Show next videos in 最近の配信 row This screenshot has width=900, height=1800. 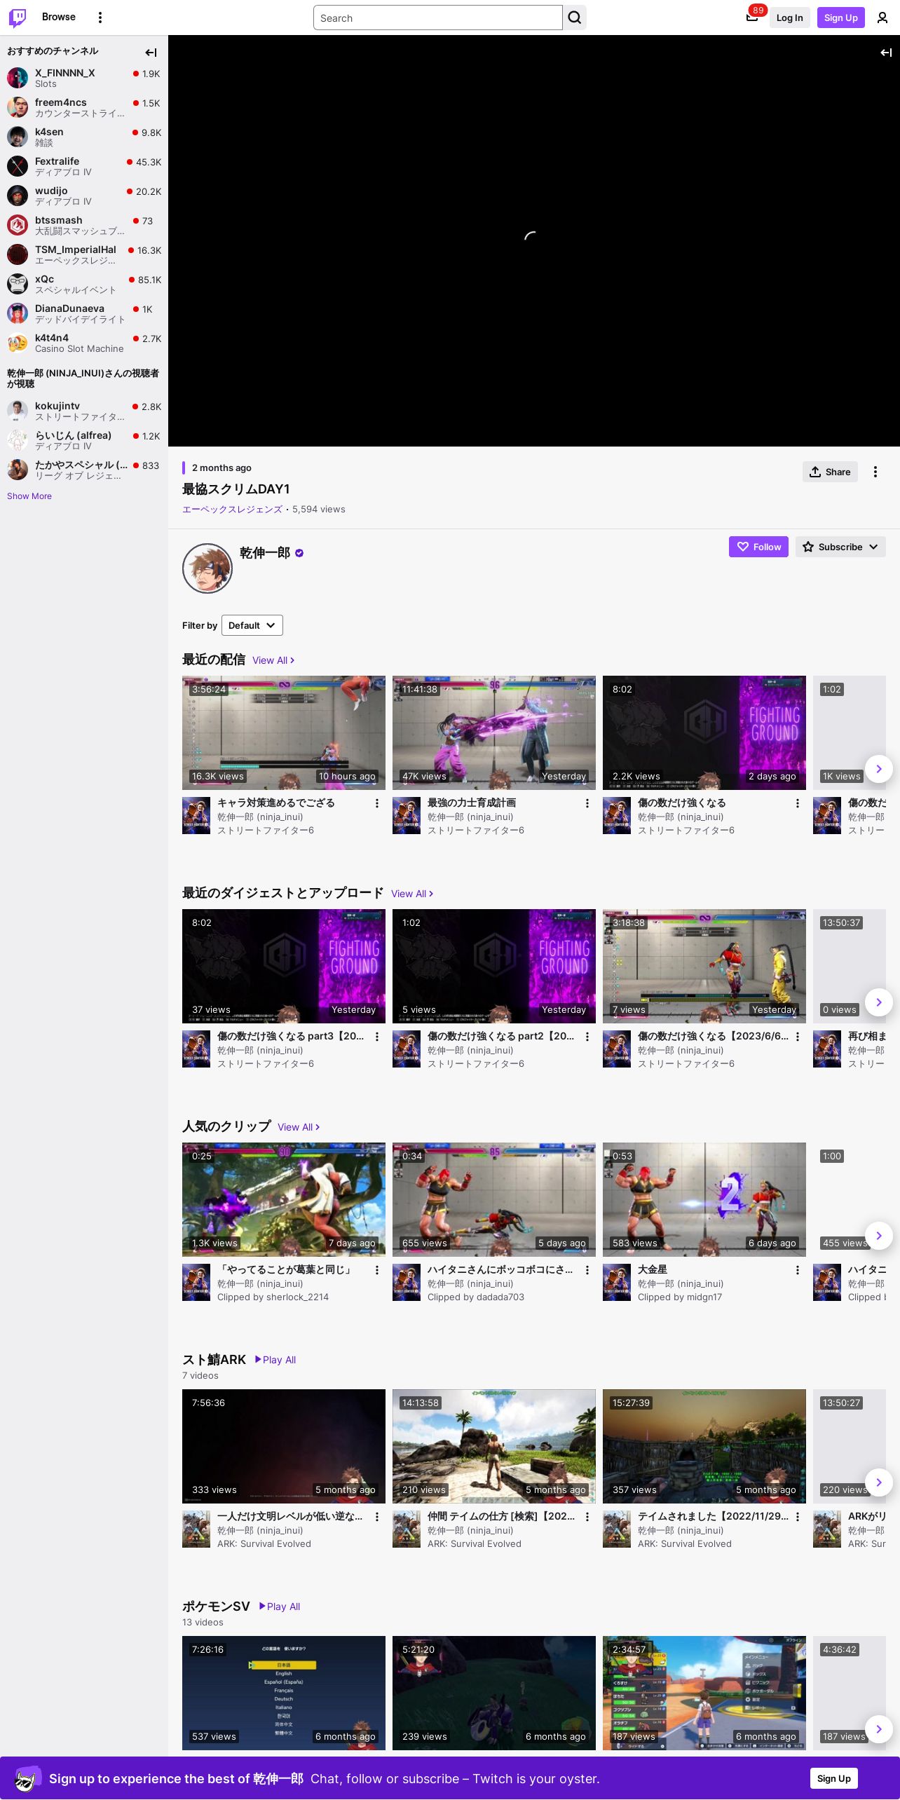point(878,769)
